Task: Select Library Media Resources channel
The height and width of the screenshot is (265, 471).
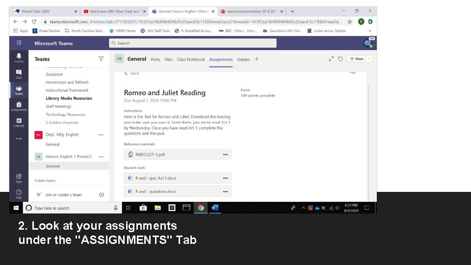Action: point(69,98)
